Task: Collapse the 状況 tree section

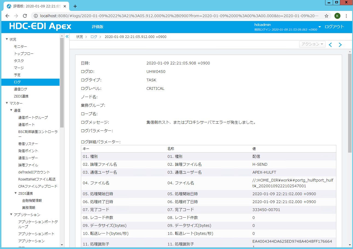Action: click(7, 39)
